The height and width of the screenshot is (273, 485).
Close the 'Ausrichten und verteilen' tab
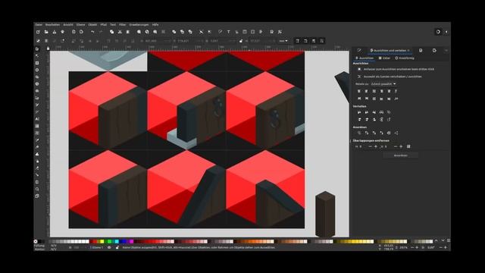pyautogui.click(x=408, y=51)
